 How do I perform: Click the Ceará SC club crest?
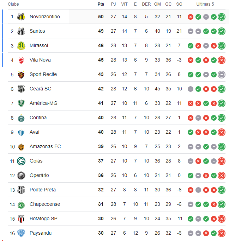21,89
